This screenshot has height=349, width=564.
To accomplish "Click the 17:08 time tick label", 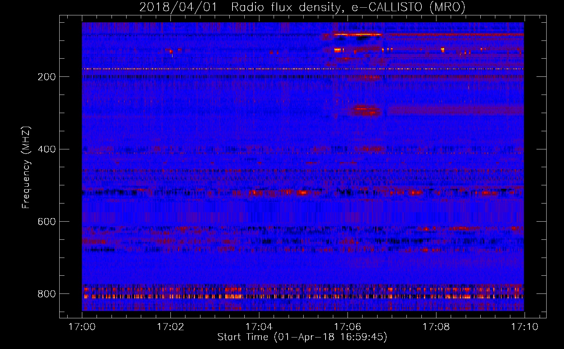I will [x=436, y=327].
